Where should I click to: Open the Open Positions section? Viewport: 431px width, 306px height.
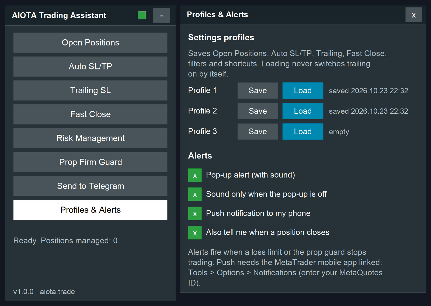pos(90,43)
